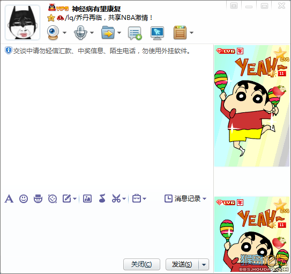Open the briefcase tools icon
Image resolution: width=291 pixels, height=274 pixels.
tap(137, 198)
